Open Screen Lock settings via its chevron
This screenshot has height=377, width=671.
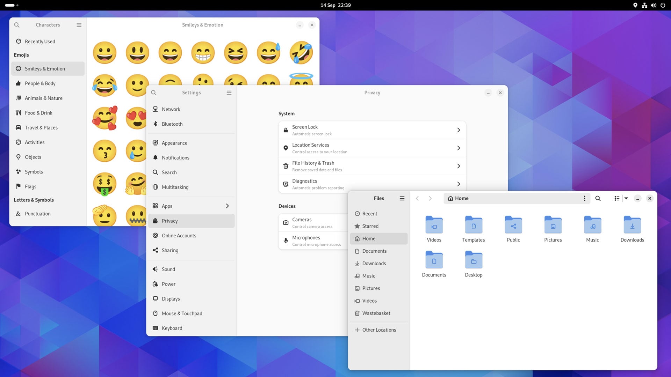(x=459, y=130)
